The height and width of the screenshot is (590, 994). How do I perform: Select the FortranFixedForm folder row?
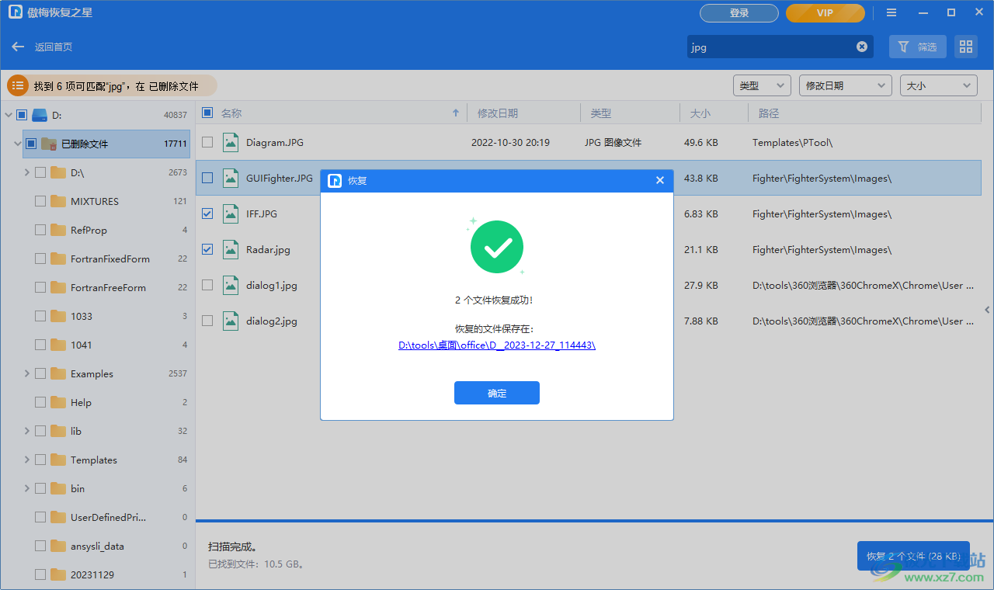pos(106,259)
